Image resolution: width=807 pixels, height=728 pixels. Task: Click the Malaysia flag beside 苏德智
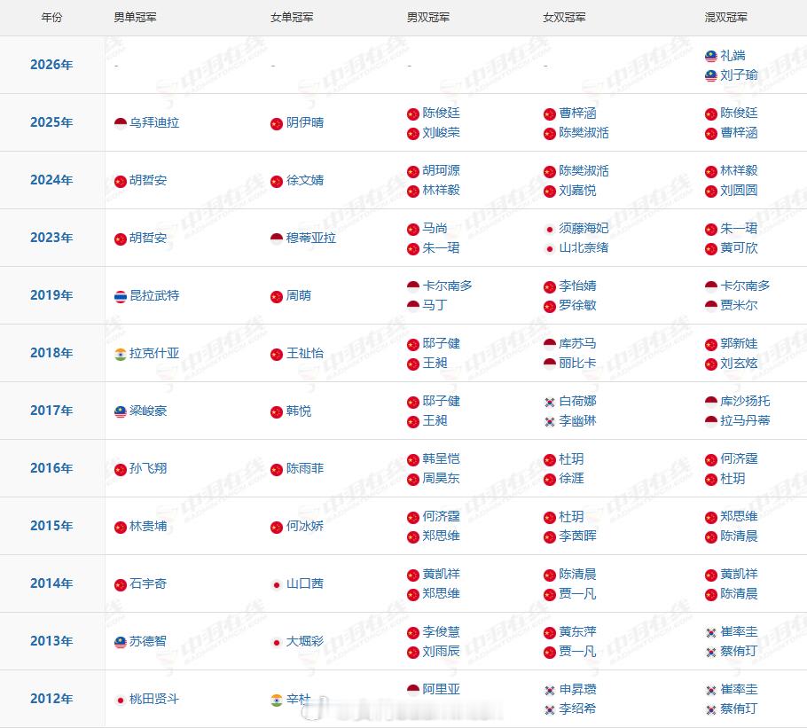[x=121, y=642]
